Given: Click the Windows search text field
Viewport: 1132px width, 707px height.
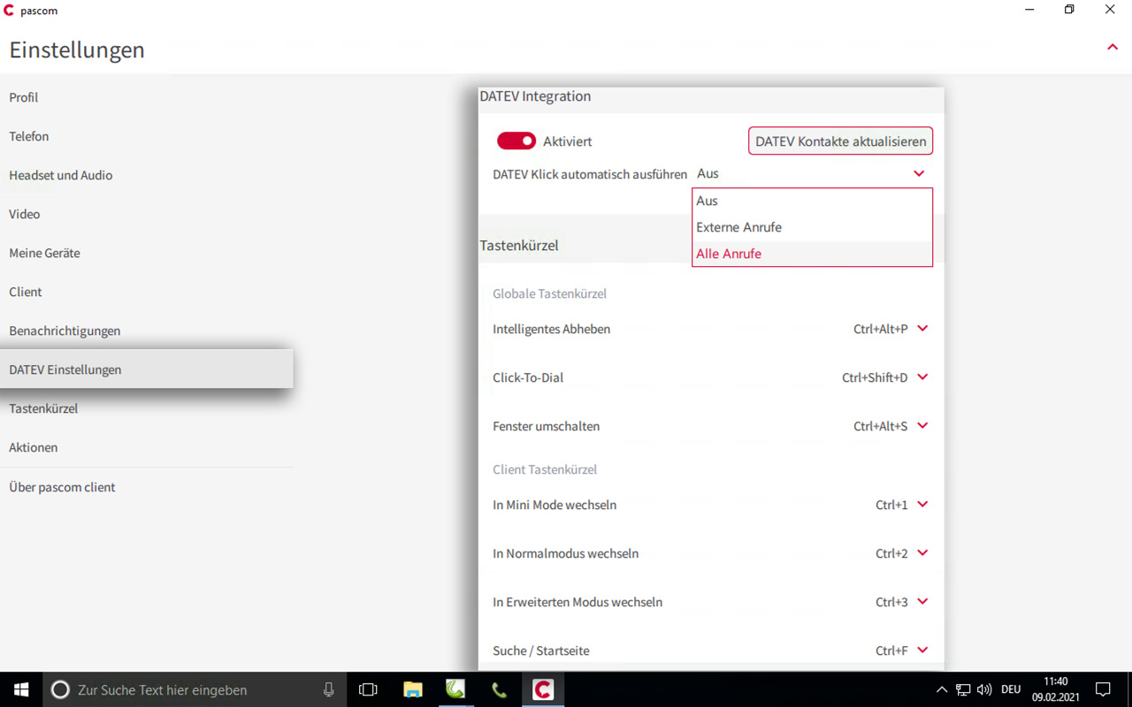Looking at the screenshot, I should tap(195, 689).
